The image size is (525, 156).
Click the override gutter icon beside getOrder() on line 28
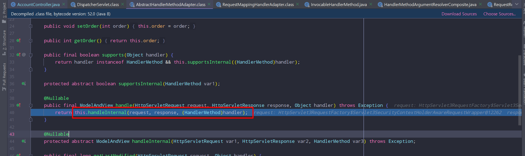(x=18, y=41)
